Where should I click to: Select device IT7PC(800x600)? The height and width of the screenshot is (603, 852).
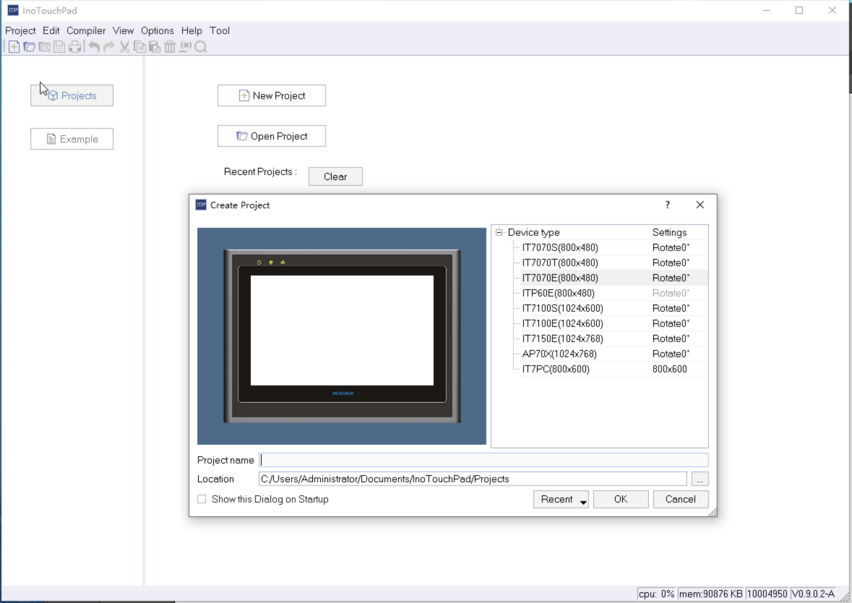pyautogui.click(x=556, y=369)
